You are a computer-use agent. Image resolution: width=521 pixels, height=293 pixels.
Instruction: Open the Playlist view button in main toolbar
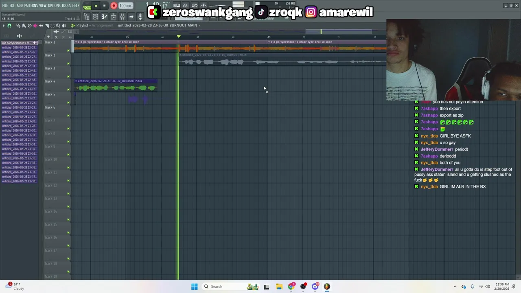tap(114, 17)
